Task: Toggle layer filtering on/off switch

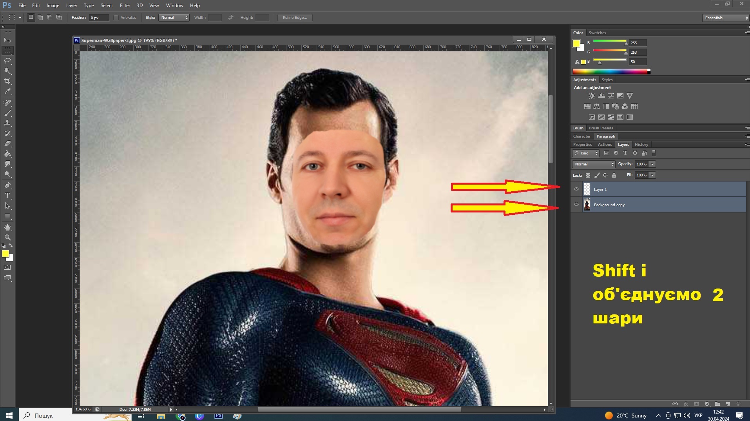Action: (x=654, y=153)
